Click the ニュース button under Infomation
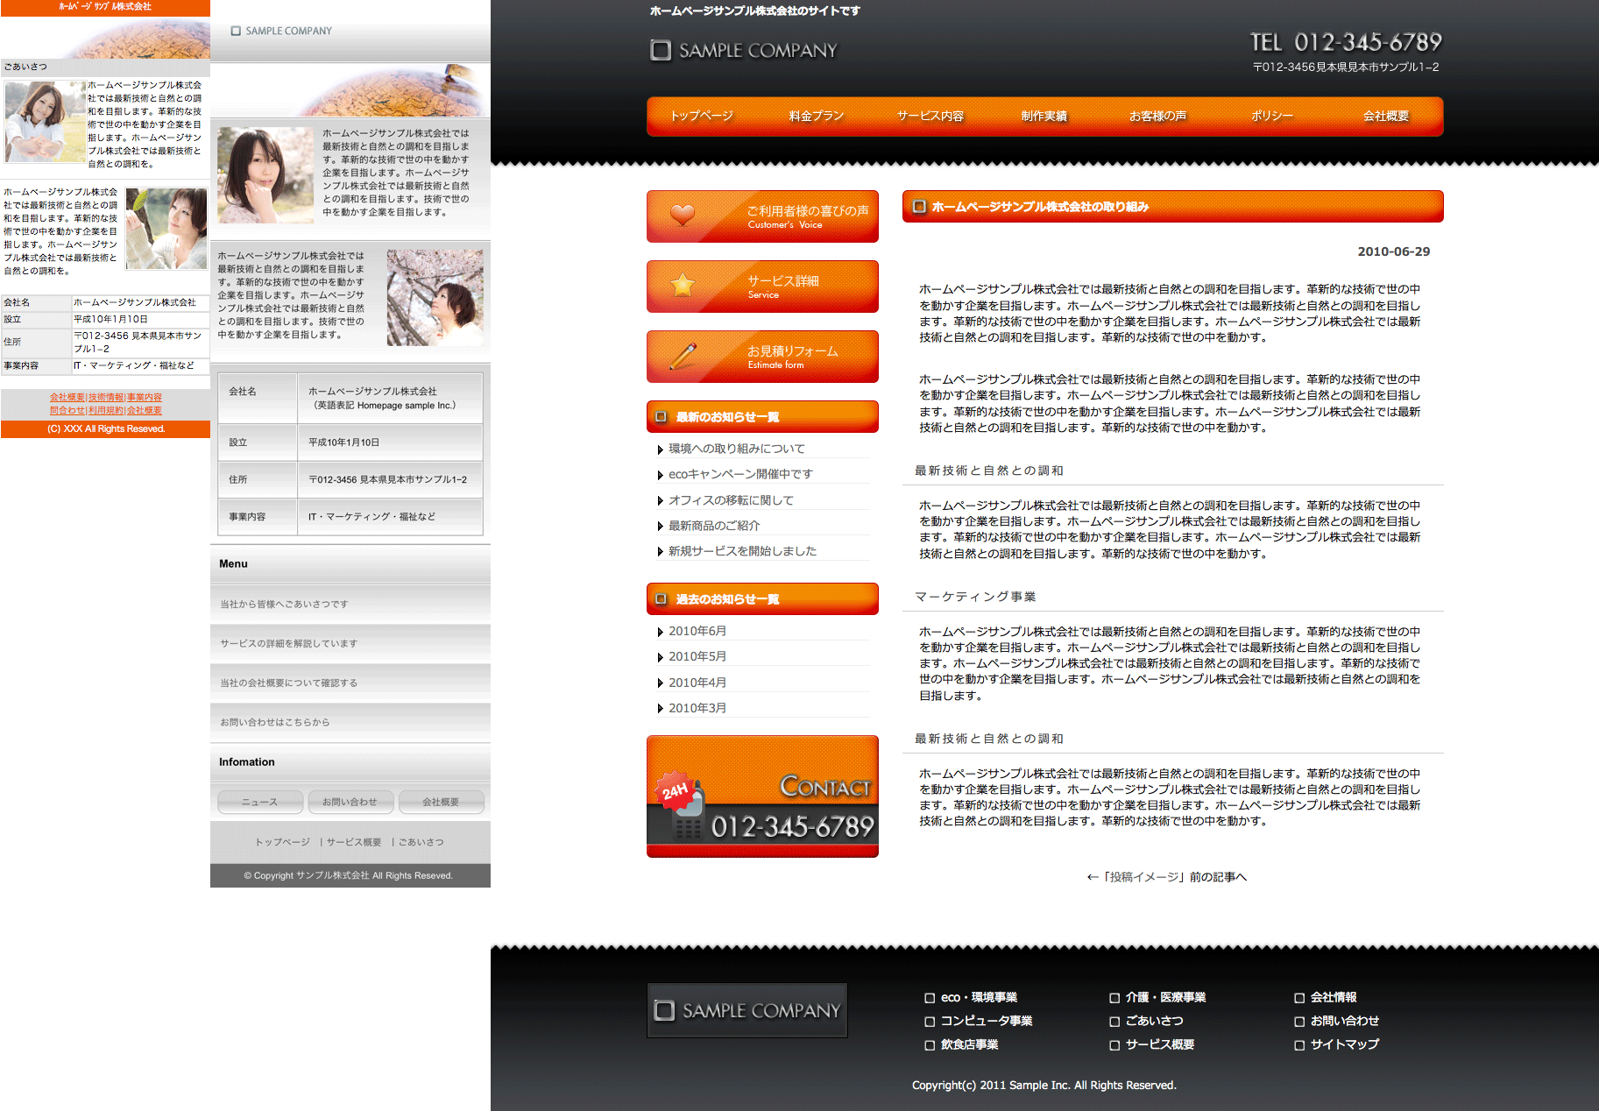This screenshot has height=1111, width=1599. pos(260,802)
